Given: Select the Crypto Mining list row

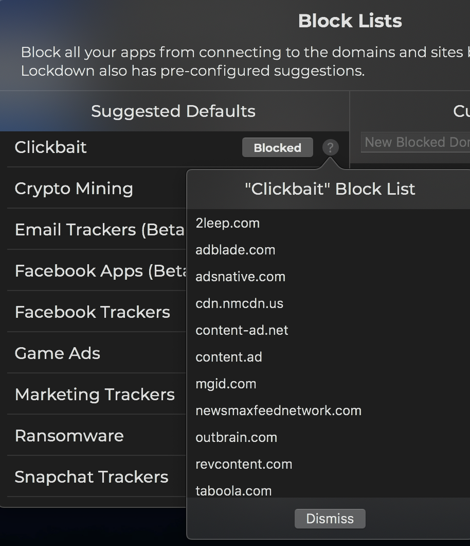Looking at the screenshot, I should 74,189.
